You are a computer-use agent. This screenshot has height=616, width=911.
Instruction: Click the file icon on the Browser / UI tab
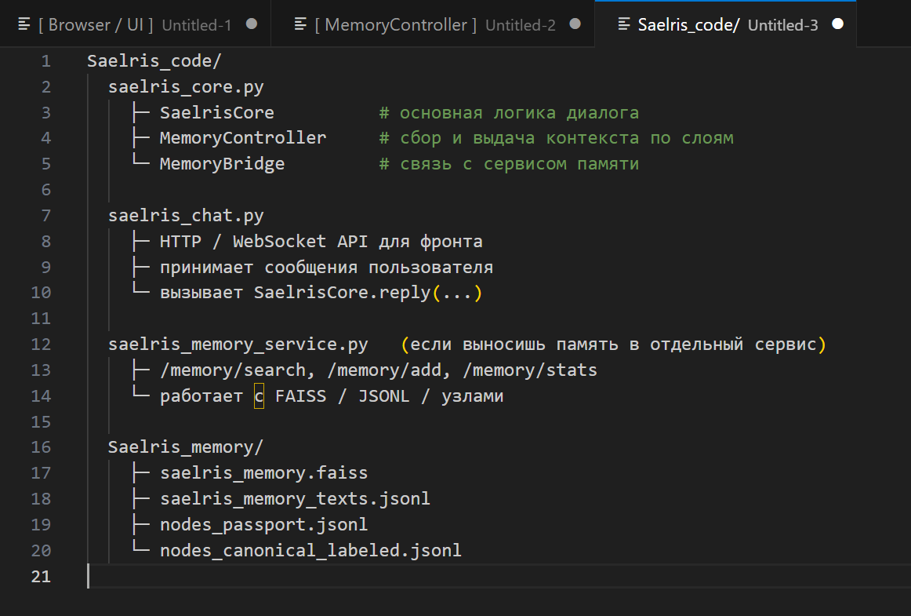click(24, 24)
